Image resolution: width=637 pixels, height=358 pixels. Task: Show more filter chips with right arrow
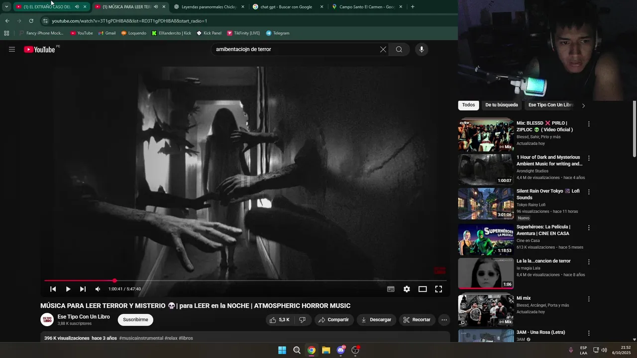583,105
